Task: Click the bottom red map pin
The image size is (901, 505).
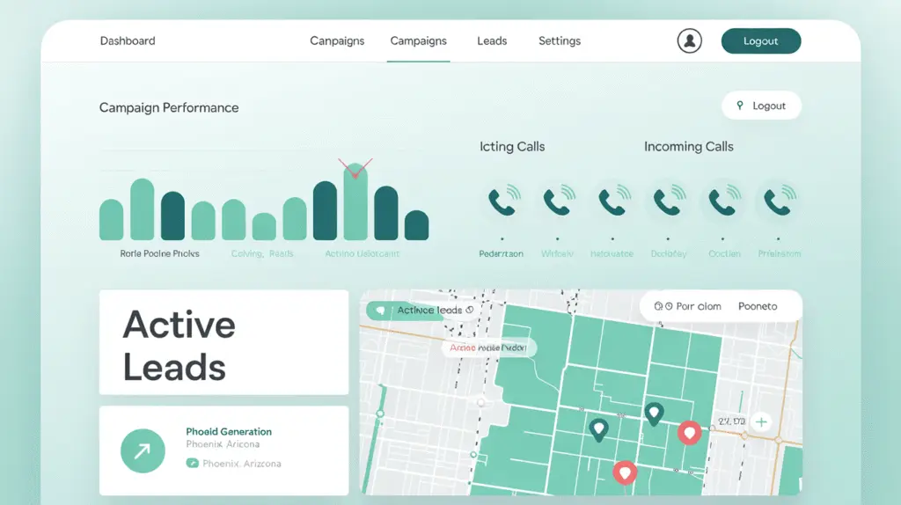Action: click(625, 472)
